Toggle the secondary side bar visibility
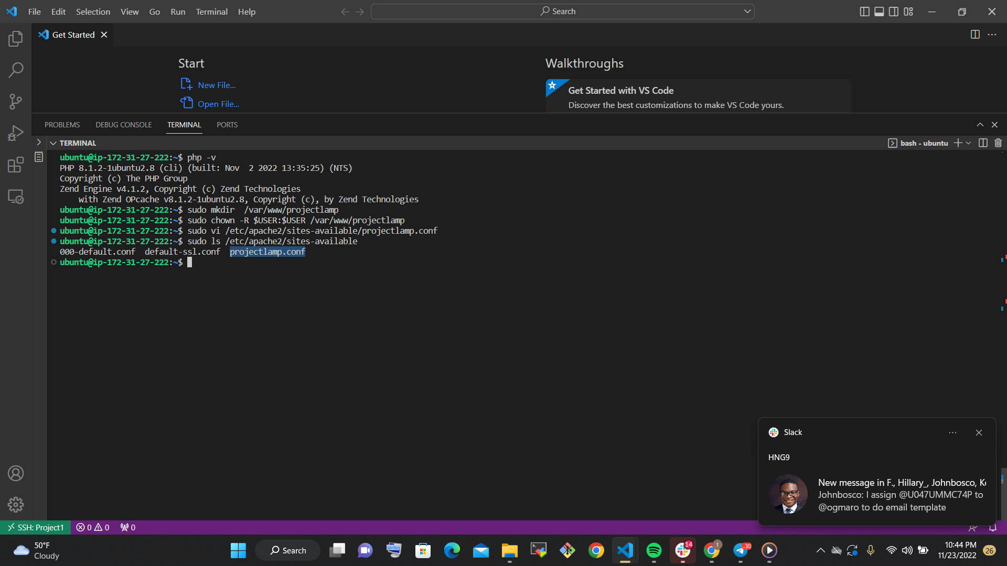 point(893,11)
